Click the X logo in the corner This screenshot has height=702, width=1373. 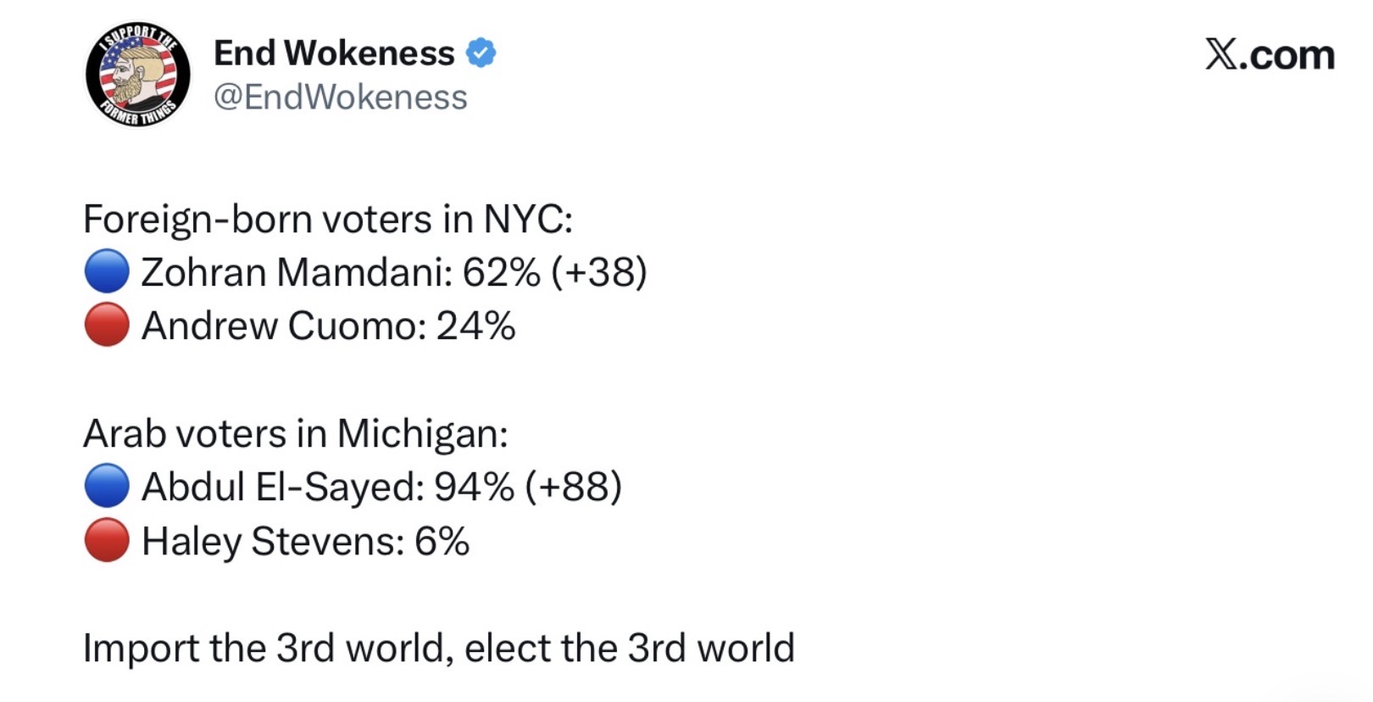pyautogui.click(x=1221, y=55)
